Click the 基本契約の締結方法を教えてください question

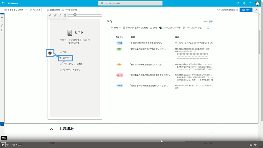coord(148,64)
